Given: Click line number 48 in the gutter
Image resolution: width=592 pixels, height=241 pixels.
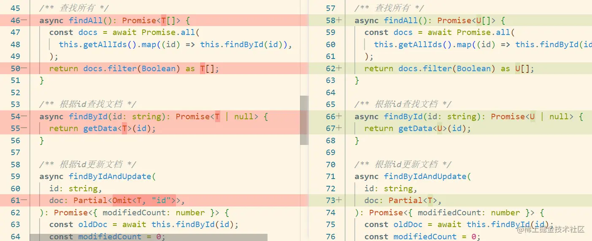Looking at the screenshot, I should 16,44.
